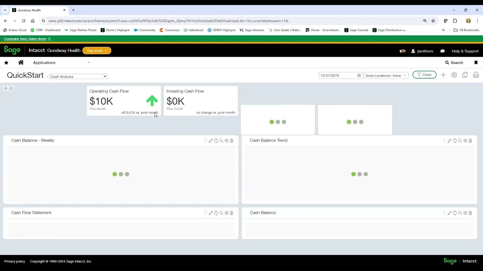The height and width of the screenshot is (271, 483).
Task: Refresh the Cash Balance bottom panel
Action: pyautogui.click(x=455, y=213)
